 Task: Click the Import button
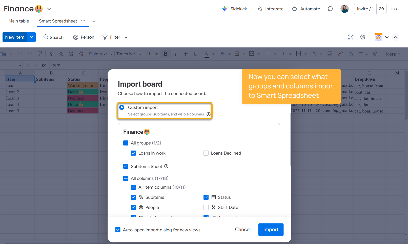click(x=271, y=229)
